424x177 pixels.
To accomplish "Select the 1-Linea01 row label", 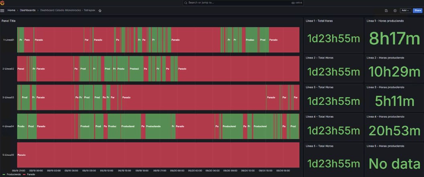I will (x=8, y=40).
